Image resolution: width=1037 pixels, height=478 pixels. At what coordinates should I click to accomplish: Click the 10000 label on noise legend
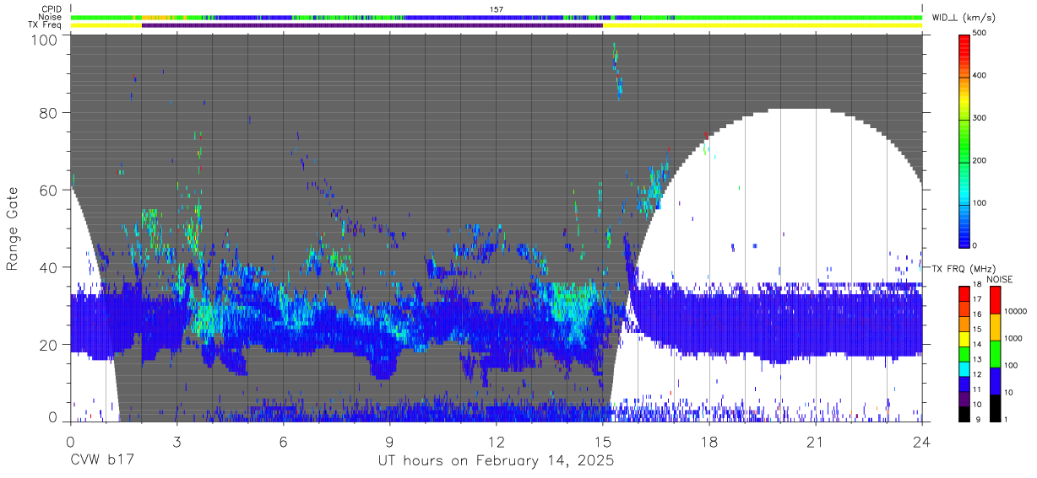click(x=1016, y=311)
